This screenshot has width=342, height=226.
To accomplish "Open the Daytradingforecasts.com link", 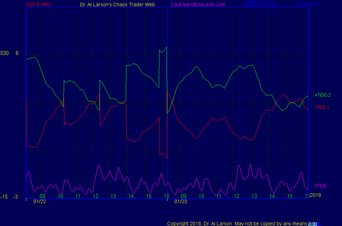I will [198, 5].
